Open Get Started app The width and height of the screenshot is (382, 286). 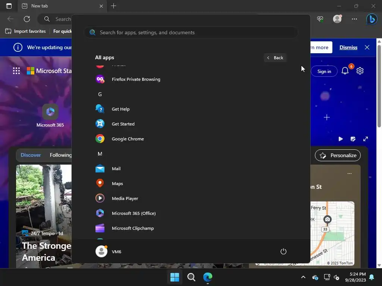click(191, 124)
